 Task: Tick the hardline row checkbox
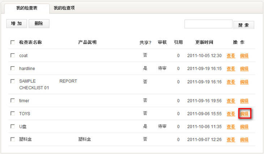point(13,68)
